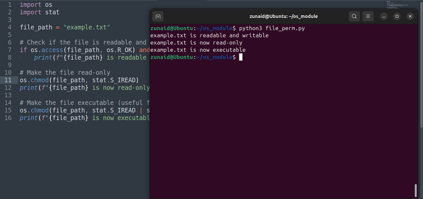Click the terminal cursor at the last prompt
The height and width of the screenshot is (199, 423).
tap(240, 57)
